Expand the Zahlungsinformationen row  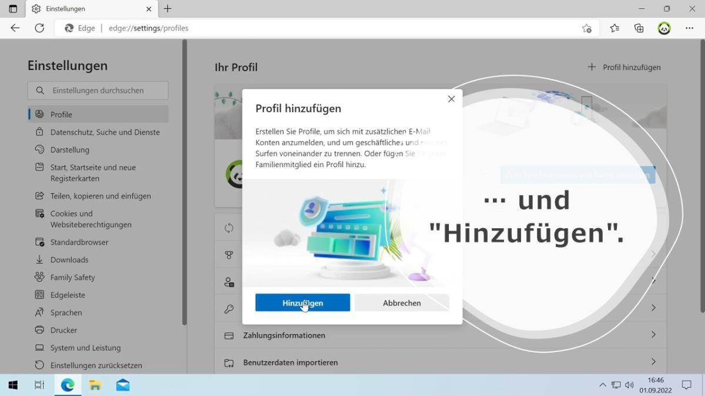439,335
